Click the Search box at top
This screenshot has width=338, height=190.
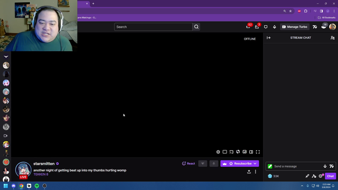pos(153,27)
